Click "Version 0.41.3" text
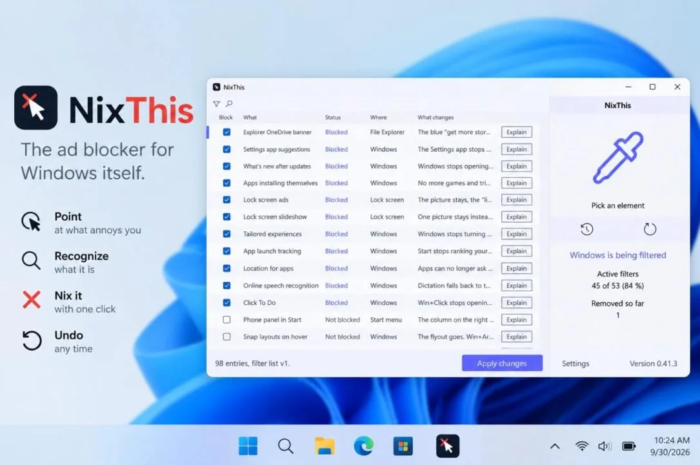Image resolution: width=700 pixels, height=465 pixels. pos(653,364)
